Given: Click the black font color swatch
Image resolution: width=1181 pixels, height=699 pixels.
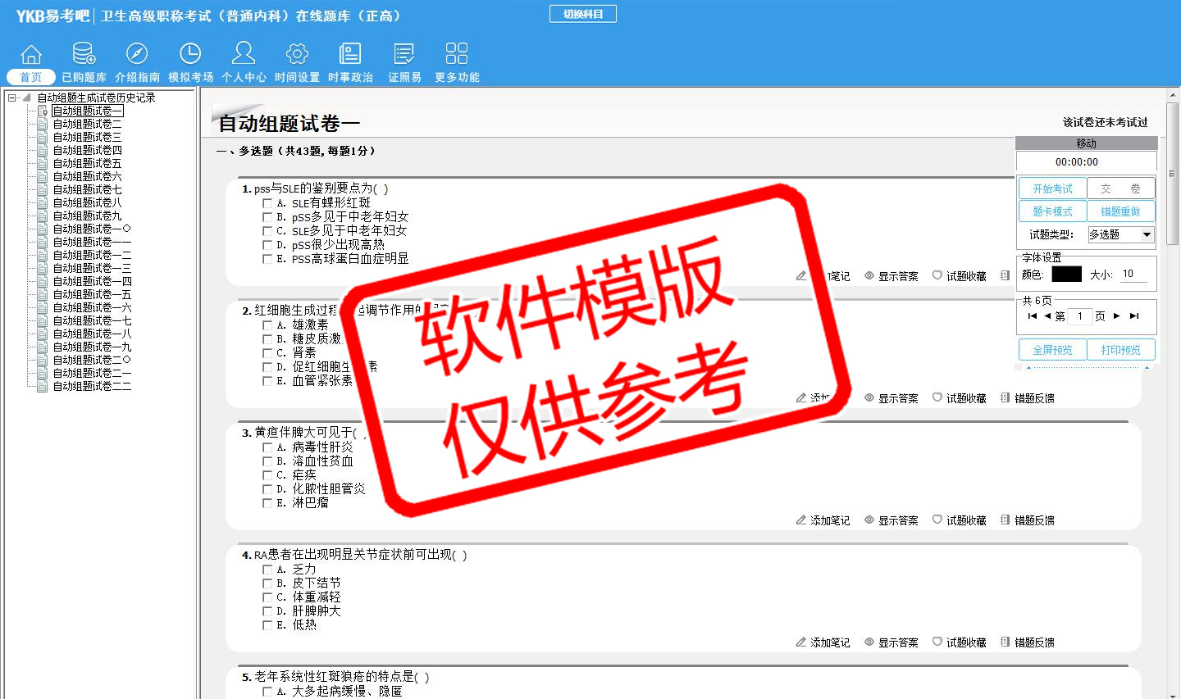Looking at the screenshot, I should (x=1066, y=275).
